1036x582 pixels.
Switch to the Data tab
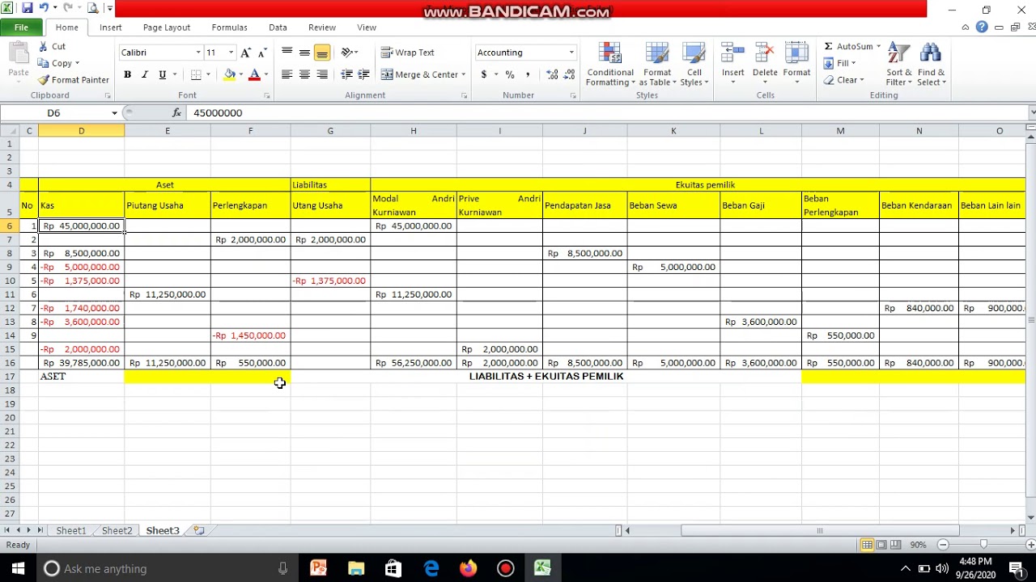click(278, 27)
